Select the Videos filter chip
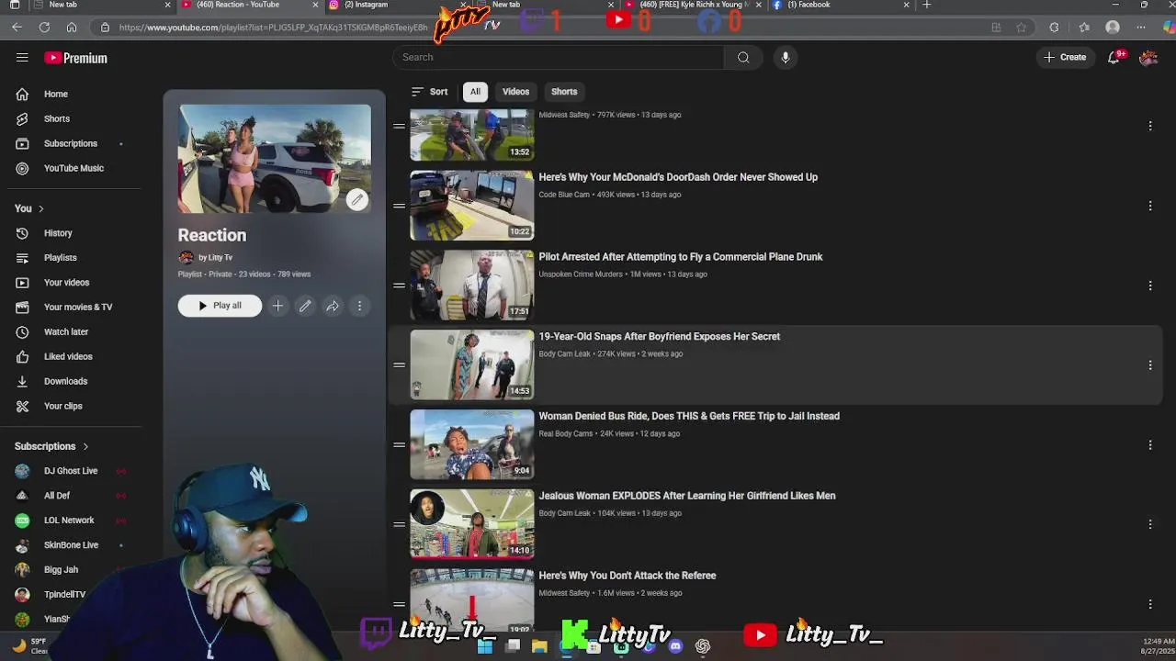Screen dimensions: 1176x661 pos(515,92)
